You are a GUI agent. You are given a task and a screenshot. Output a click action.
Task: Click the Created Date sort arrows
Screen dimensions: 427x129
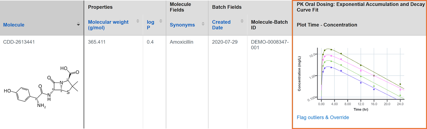point(242,21)
